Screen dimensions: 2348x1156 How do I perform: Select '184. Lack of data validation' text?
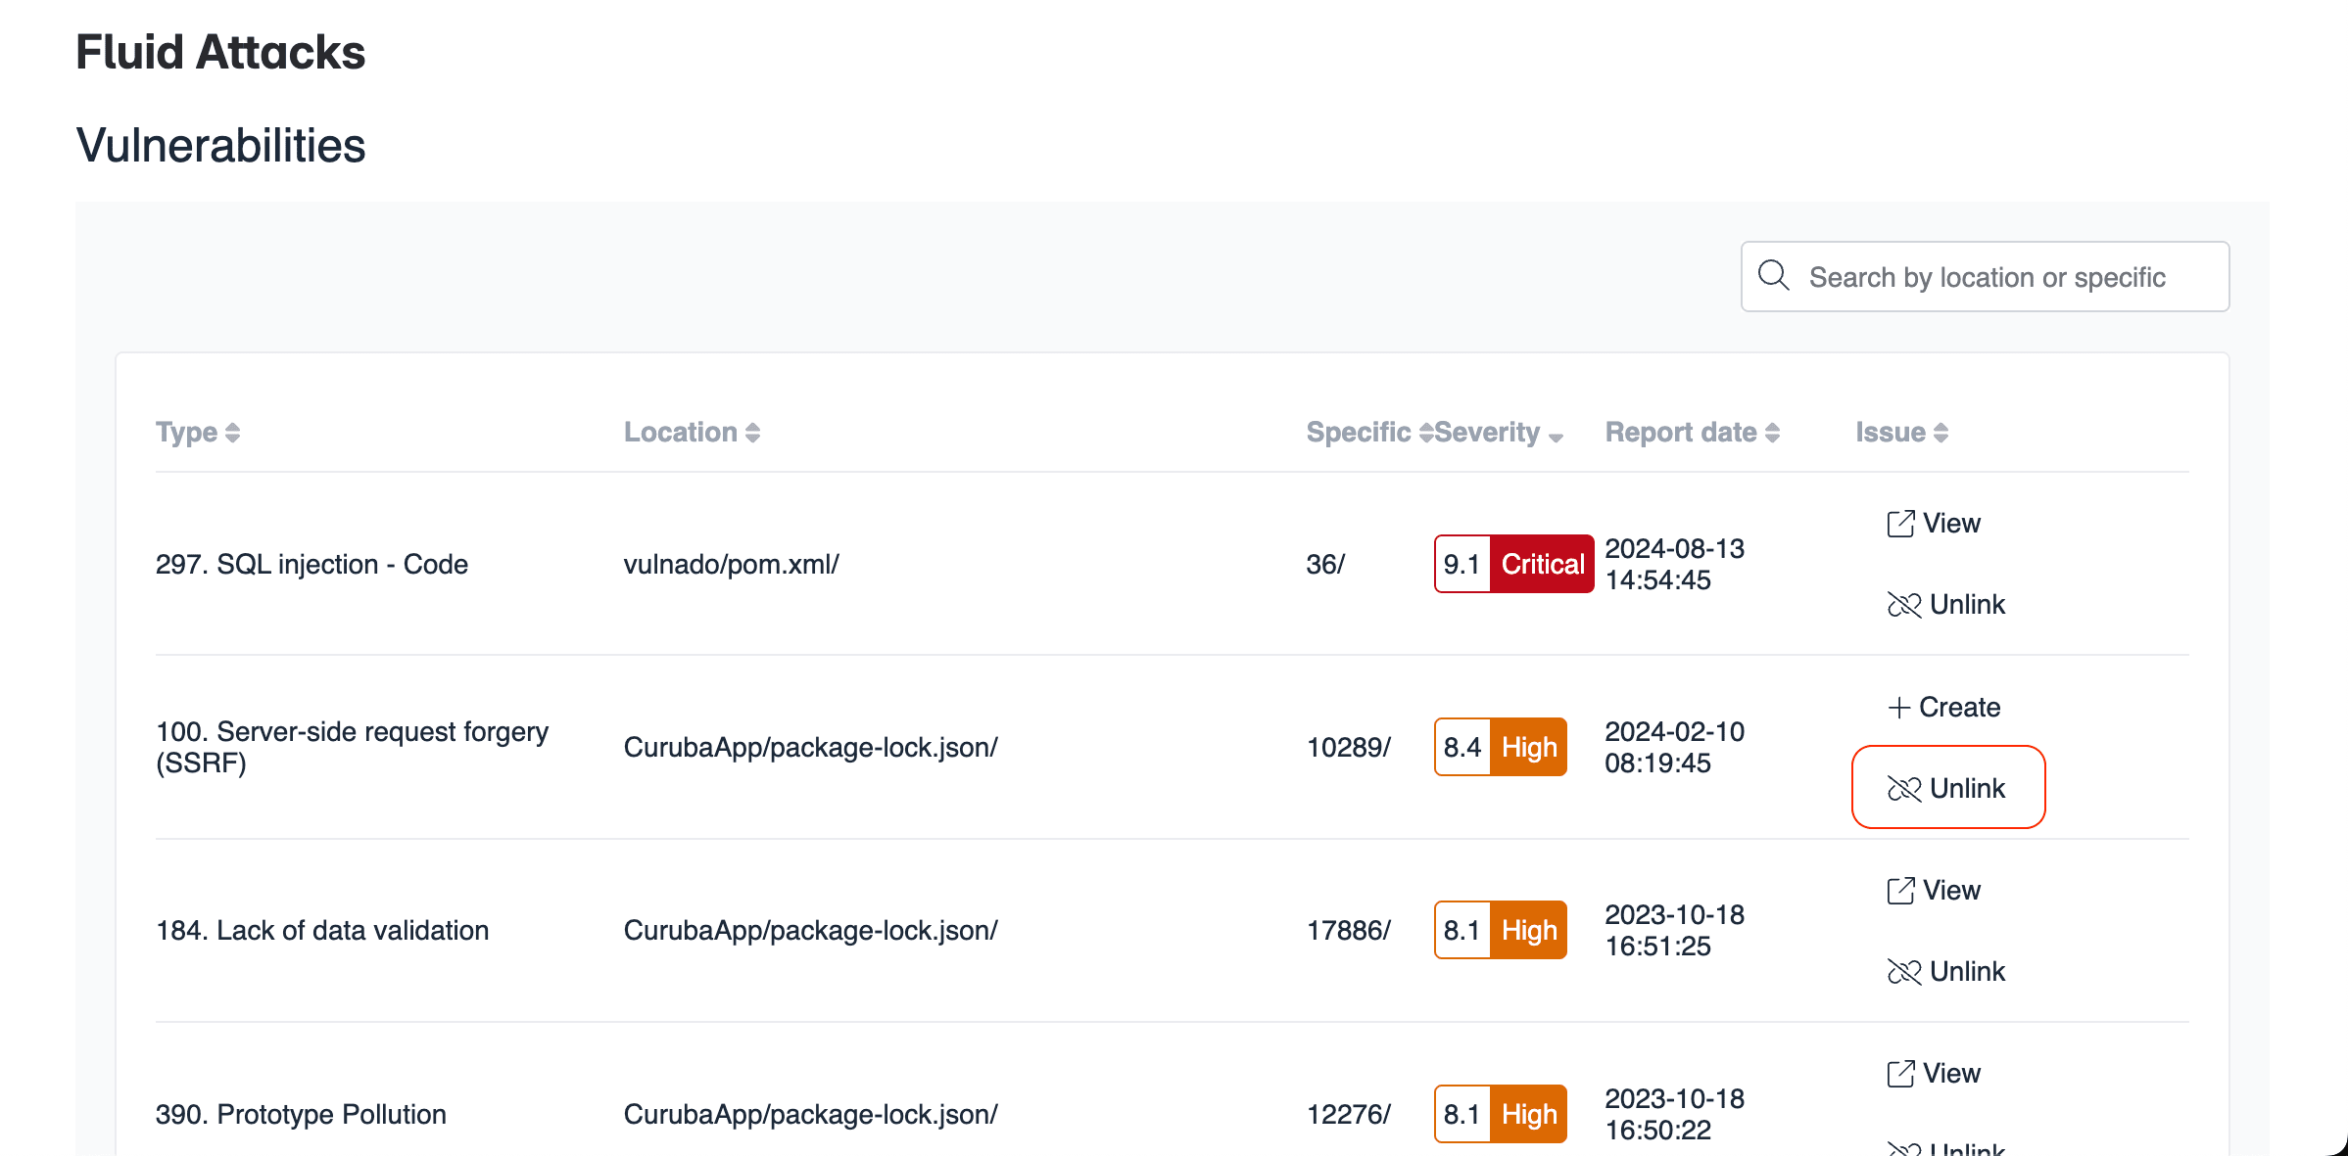coord(322,931)
